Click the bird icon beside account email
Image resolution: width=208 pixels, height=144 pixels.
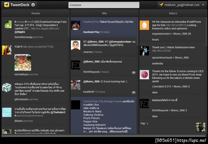coord(161,5)
